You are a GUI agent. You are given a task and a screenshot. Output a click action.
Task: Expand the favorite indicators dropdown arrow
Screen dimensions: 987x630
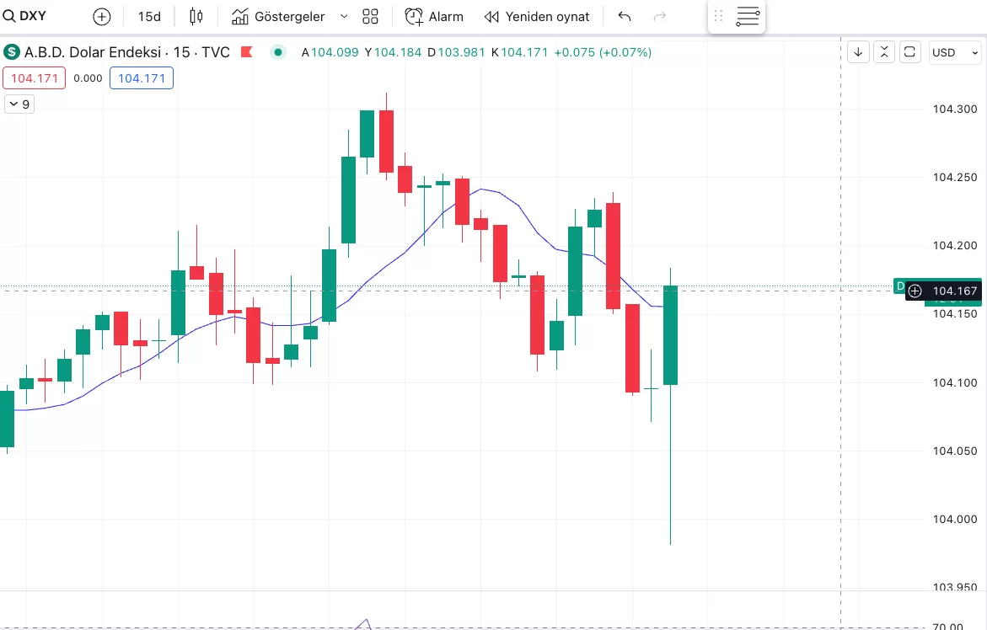(x=344, y=17)
